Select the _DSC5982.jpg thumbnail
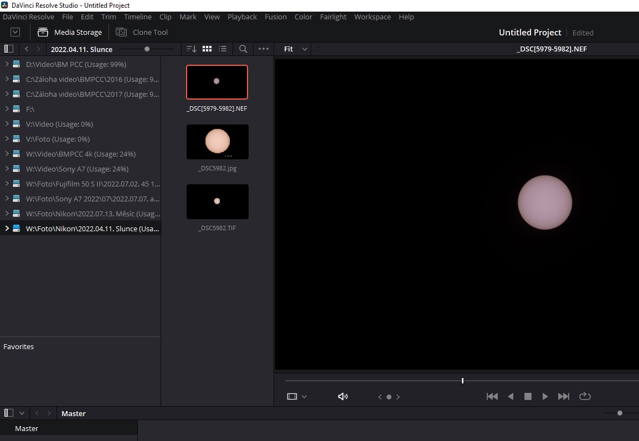Image resolution: width=639 pixels, height=441 pixels. click(x=217, y=142)
